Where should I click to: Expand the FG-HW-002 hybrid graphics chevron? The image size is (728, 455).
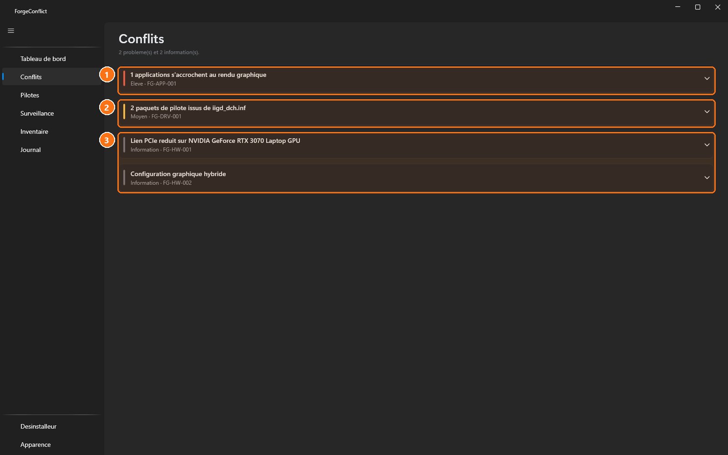coord(707,178)
